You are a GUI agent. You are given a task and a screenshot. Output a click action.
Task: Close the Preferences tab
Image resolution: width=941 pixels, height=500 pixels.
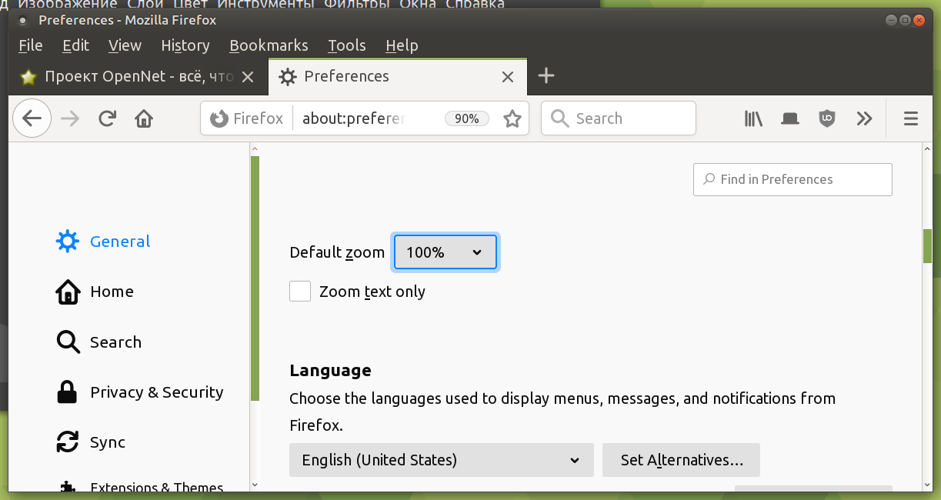tap(507, 76)
